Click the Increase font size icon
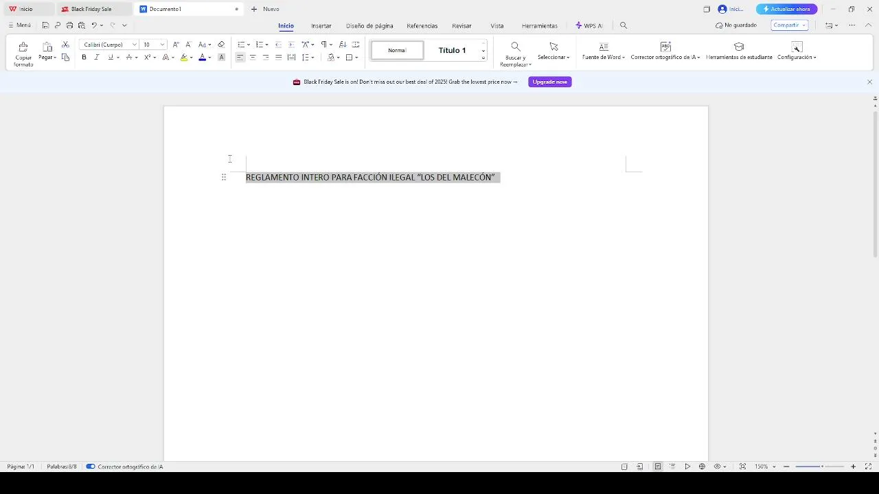This screenshot has width=879, height=494. [x=176, y=45]
